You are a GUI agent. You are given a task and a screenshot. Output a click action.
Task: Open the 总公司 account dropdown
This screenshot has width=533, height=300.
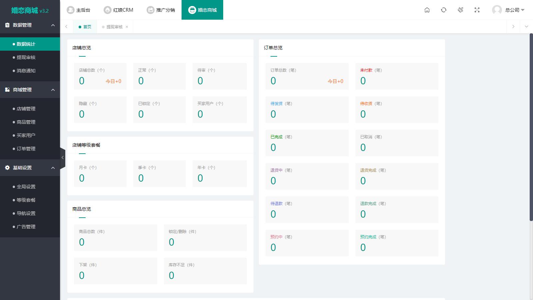(x=514, y=10)
